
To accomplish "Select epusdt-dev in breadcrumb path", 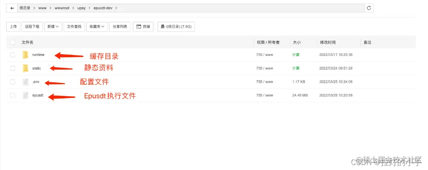I will [103, 8].
